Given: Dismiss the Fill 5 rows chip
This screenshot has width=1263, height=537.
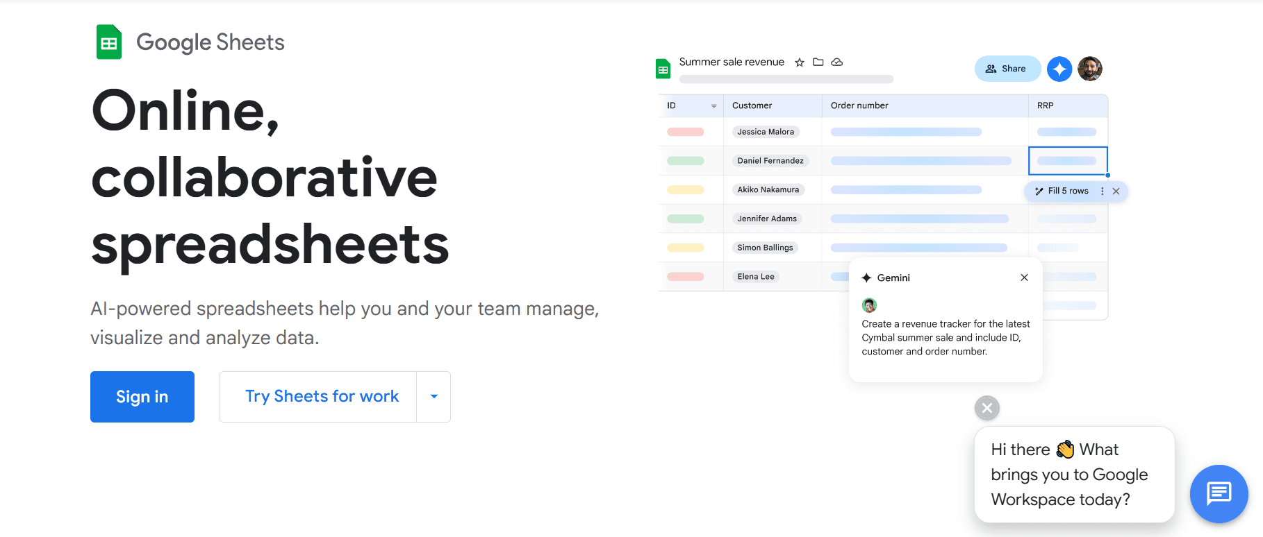Looking at the screenshot, I should coord(1116,191).
